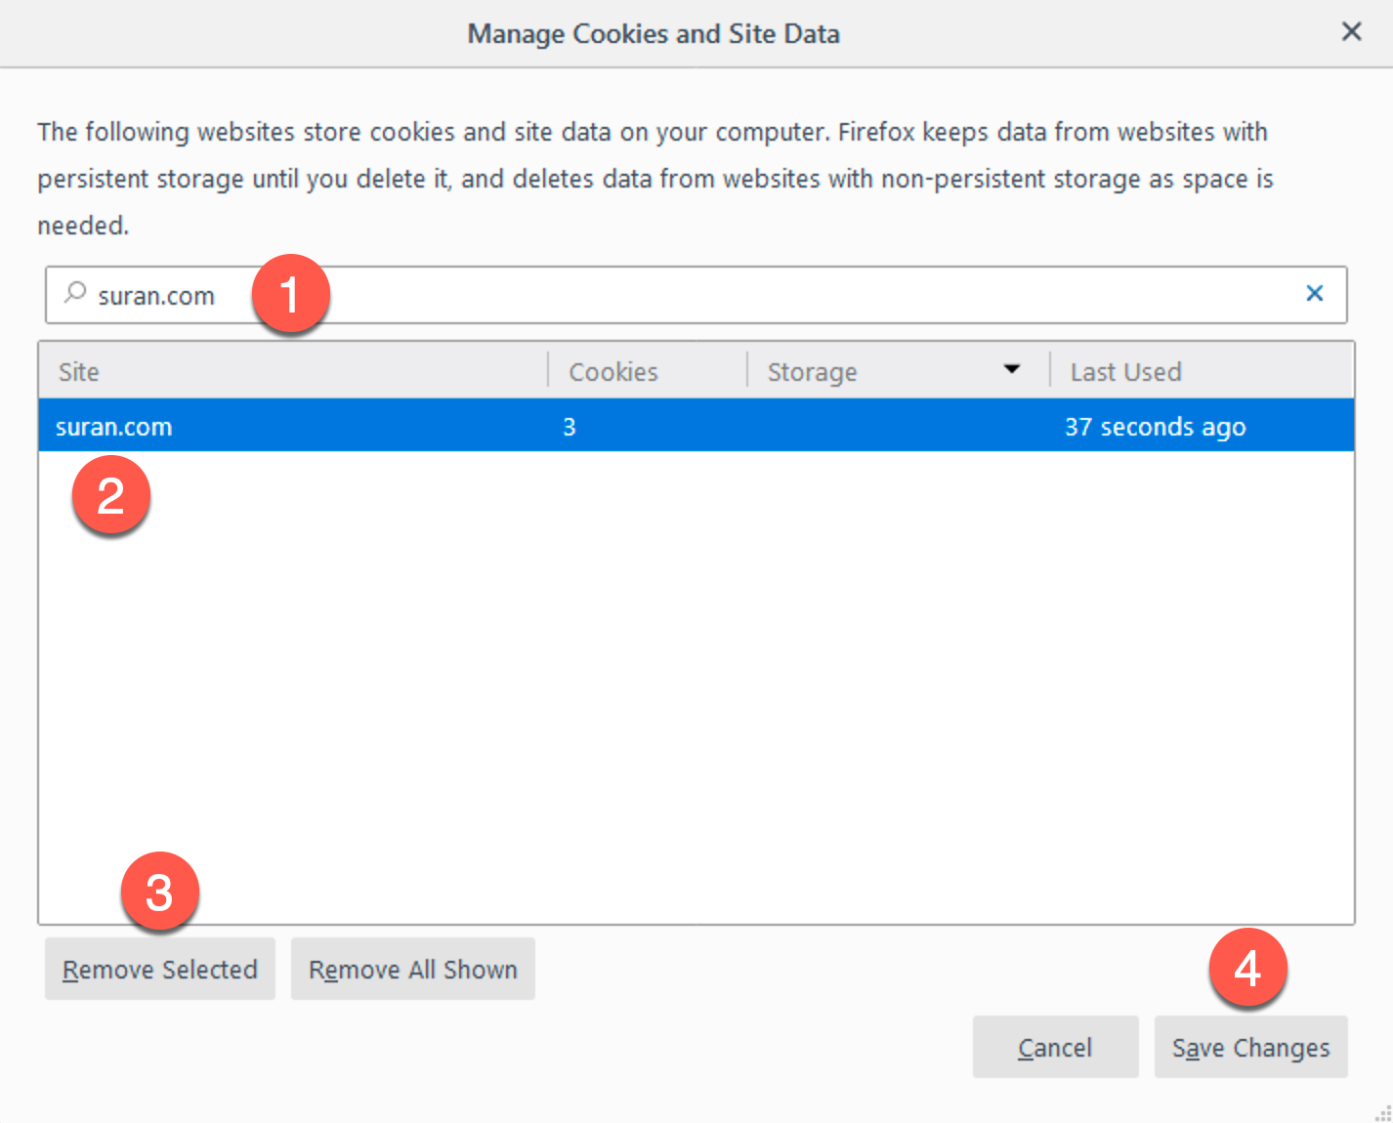
Task: Close the Manage Cookies and Site Data dialog
Action: pos(1351,32)
